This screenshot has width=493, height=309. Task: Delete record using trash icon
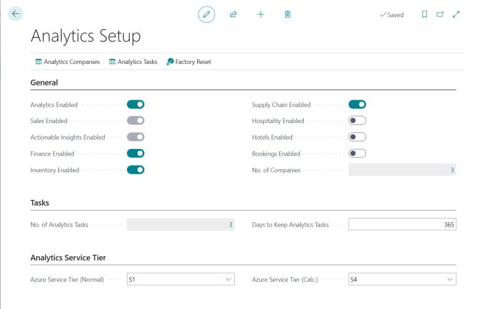click(x=288, y=14)
